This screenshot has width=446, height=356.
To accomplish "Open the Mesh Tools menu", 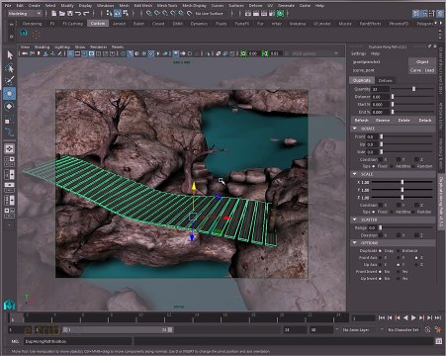I will 167,6.
